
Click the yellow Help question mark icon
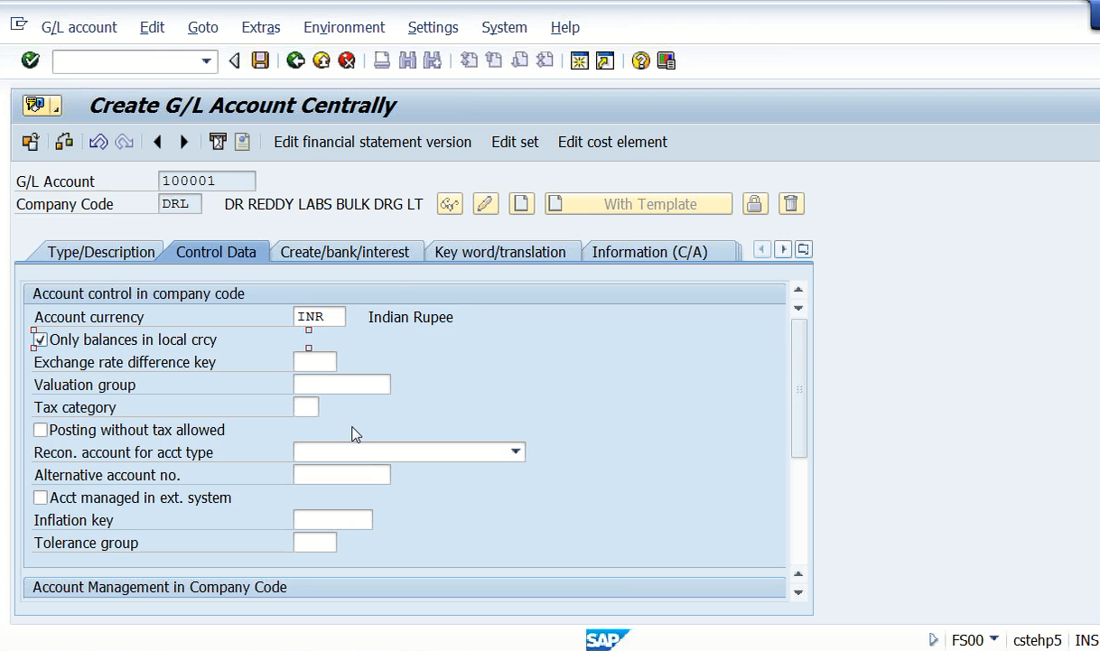641,60
